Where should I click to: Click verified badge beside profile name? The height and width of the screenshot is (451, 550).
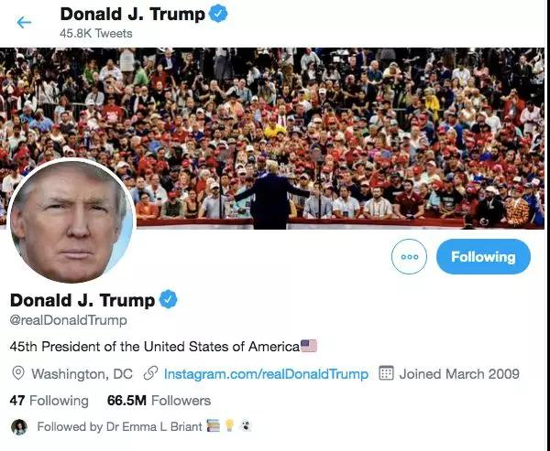[x=169, y=299]
